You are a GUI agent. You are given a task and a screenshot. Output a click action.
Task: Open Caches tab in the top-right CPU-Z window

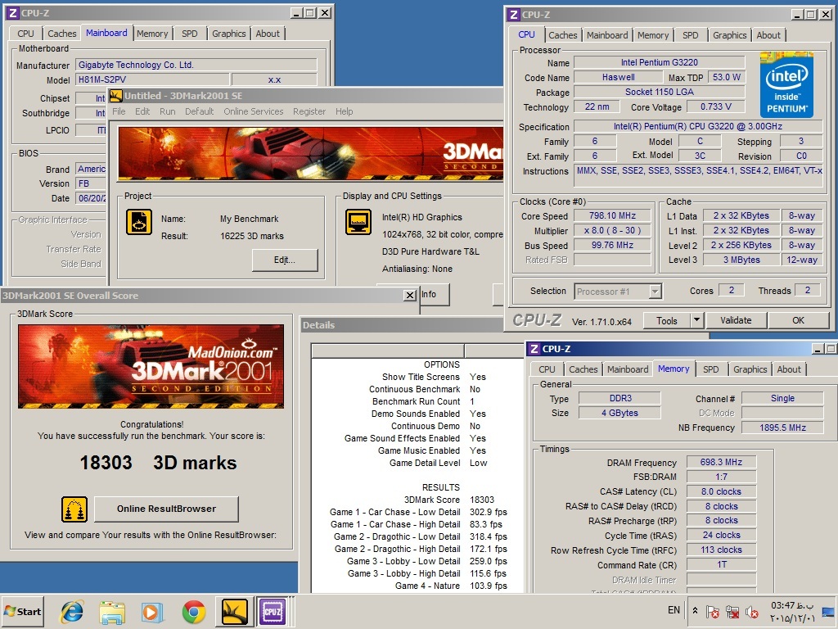pyautogui.click(x=563, y=35)
